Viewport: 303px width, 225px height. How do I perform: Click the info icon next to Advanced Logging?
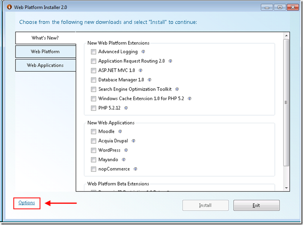coord(143,52)
